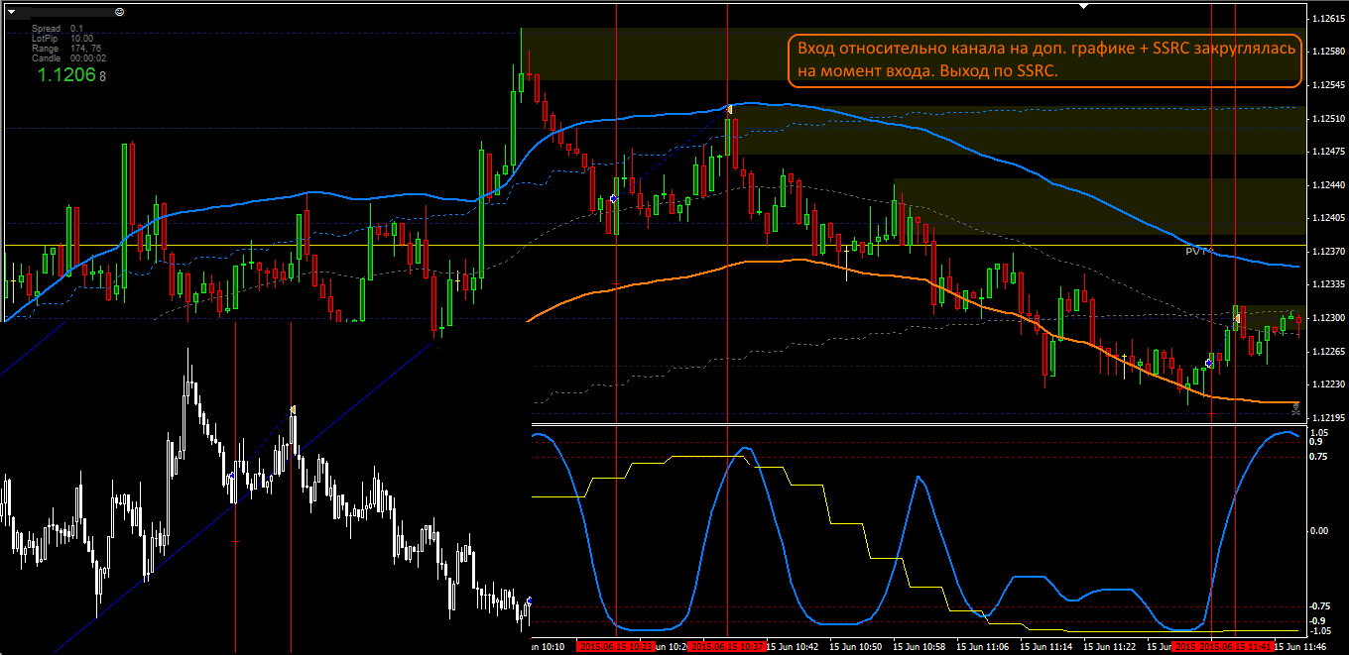The width and height of the screenshot is (1349, 655).
Task: Click the Range 174, 76 readout
Action: [66, 49]
